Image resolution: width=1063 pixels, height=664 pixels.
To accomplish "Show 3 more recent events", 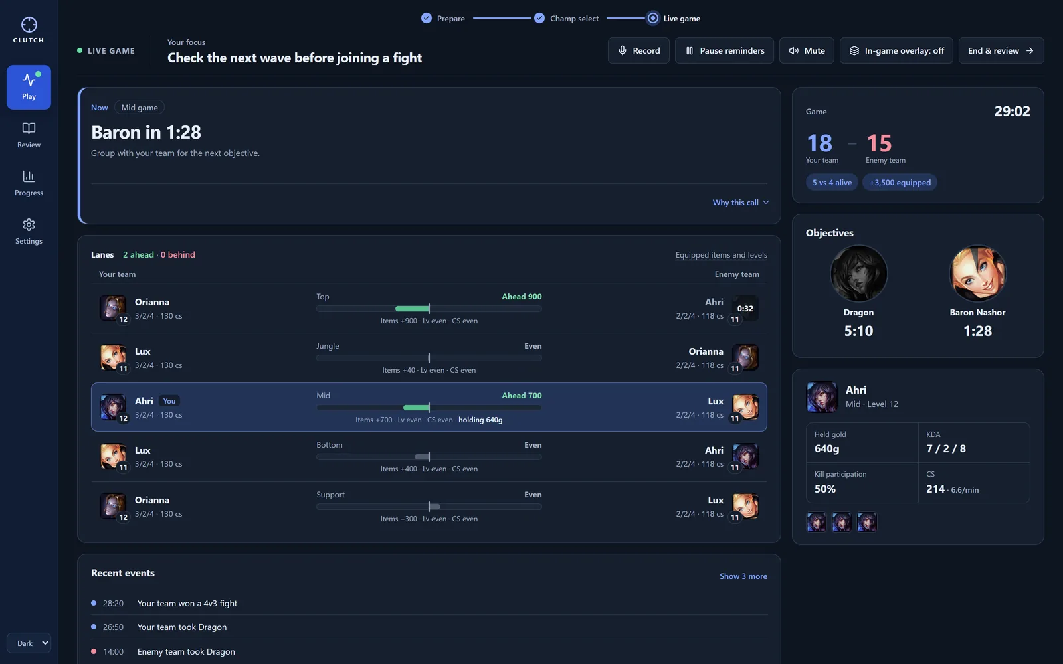I will pos(743,576).
